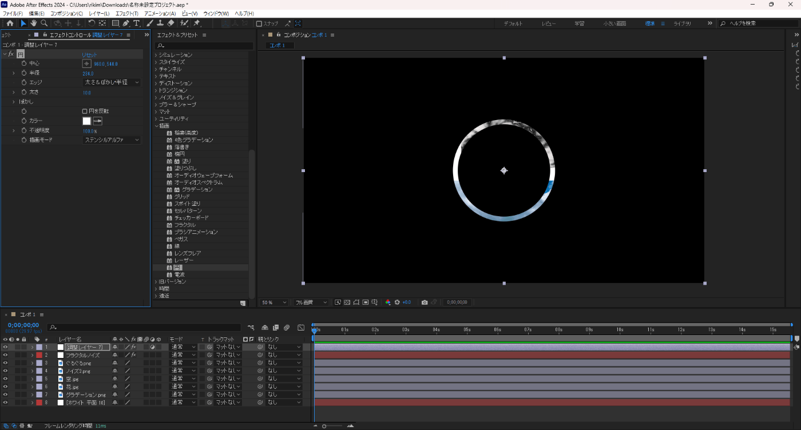Viewport: 801px width, 430px height.
Task: Click the snapshot camera icon in viewer
Action: coord(425,302)
